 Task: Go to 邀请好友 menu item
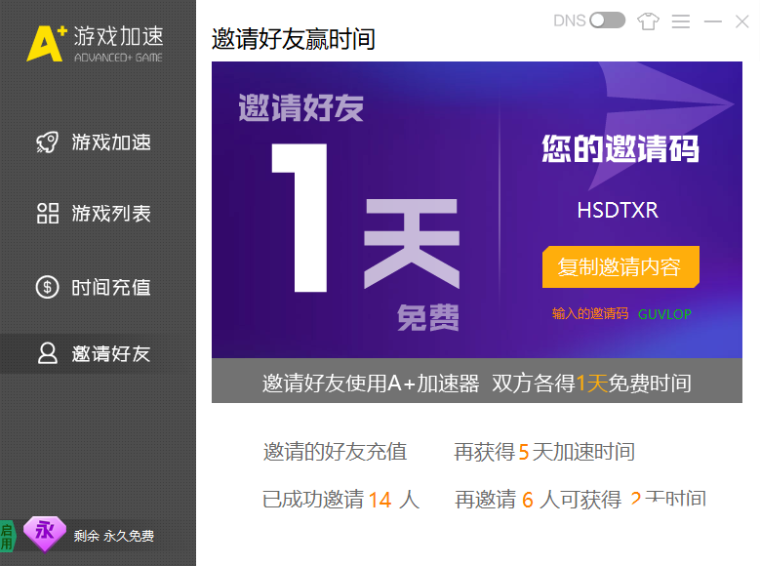pos(98,353)
